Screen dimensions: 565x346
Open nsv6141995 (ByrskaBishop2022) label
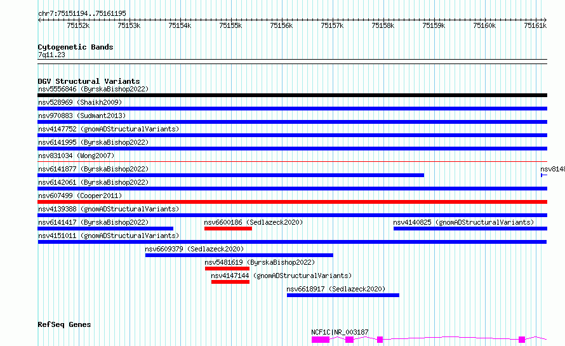click(x=93, y=142)
